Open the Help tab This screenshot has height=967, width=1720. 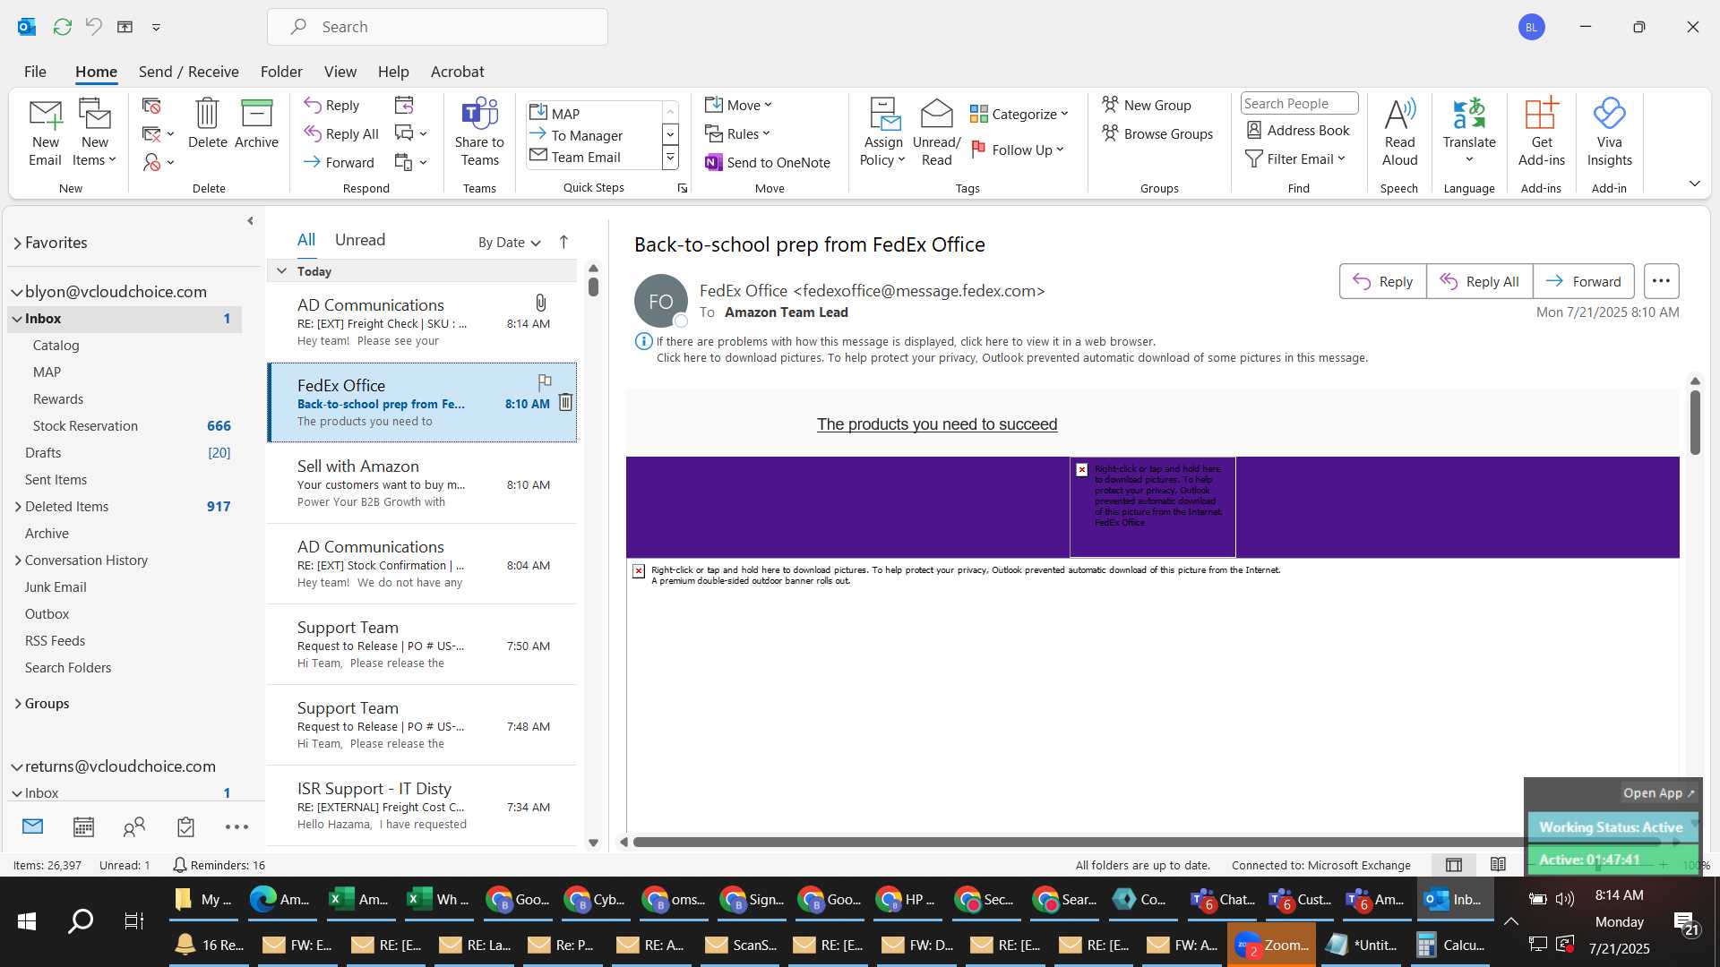pyautogui.click(x=393, y=72)
